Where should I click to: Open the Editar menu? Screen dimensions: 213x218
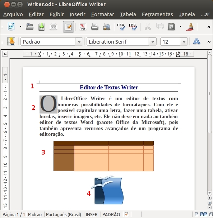pos(36,14)
